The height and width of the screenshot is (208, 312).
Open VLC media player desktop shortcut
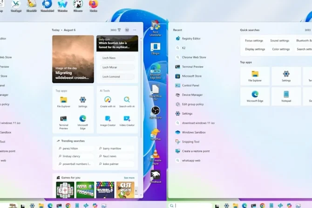click(156, 157)
